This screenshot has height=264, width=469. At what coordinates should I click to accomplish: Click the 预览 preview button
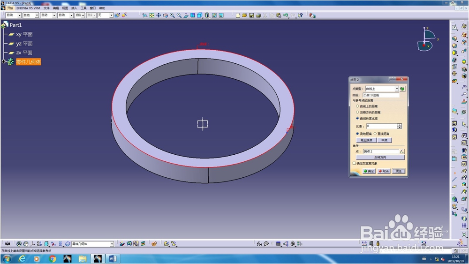[398, 171]
